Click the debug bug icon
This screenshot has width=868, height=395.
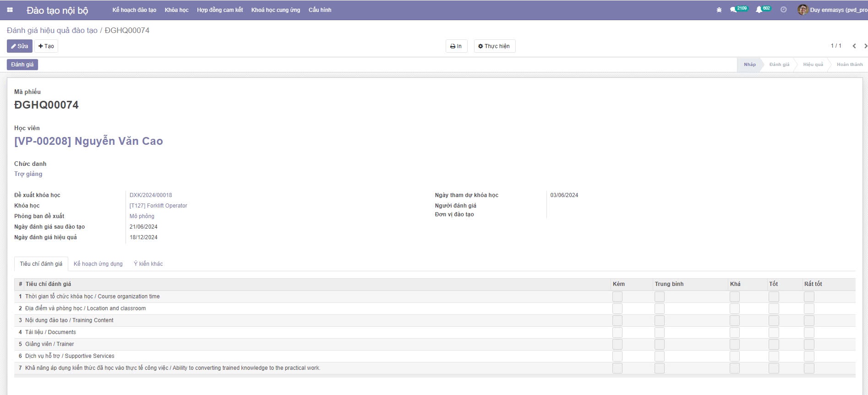719,10
